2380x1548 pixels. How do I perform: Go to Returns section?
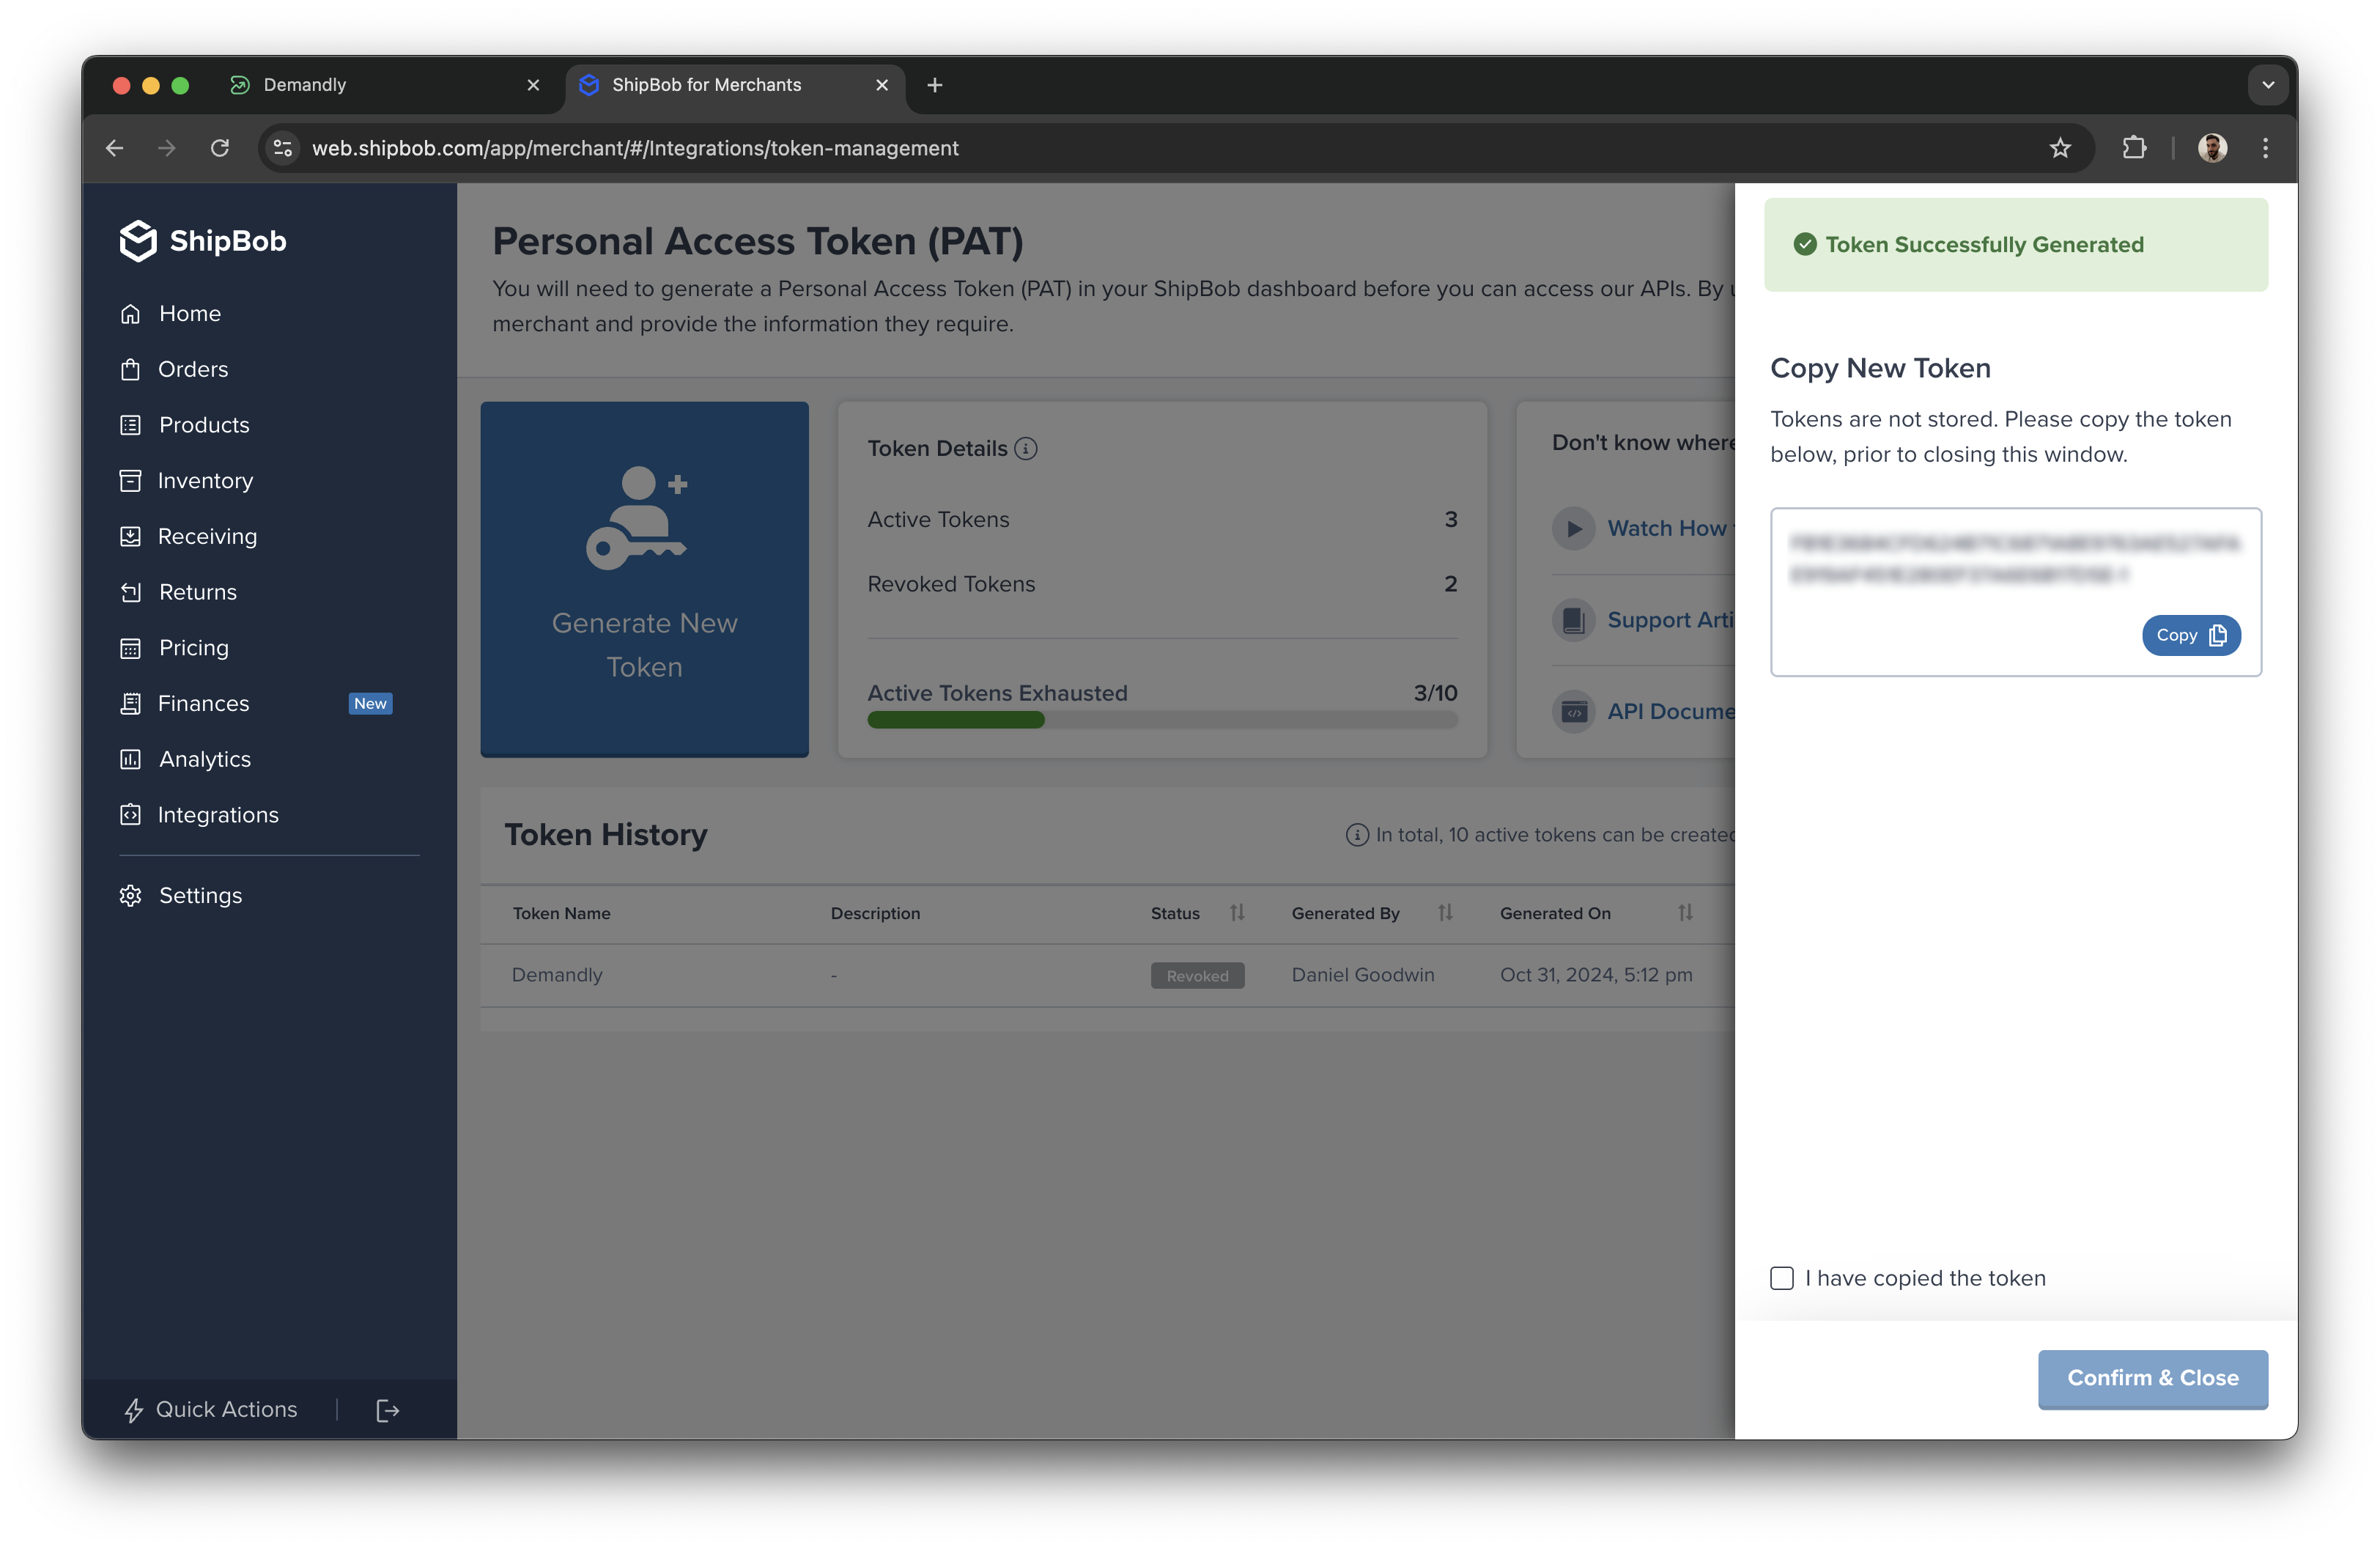click(197, 592)
